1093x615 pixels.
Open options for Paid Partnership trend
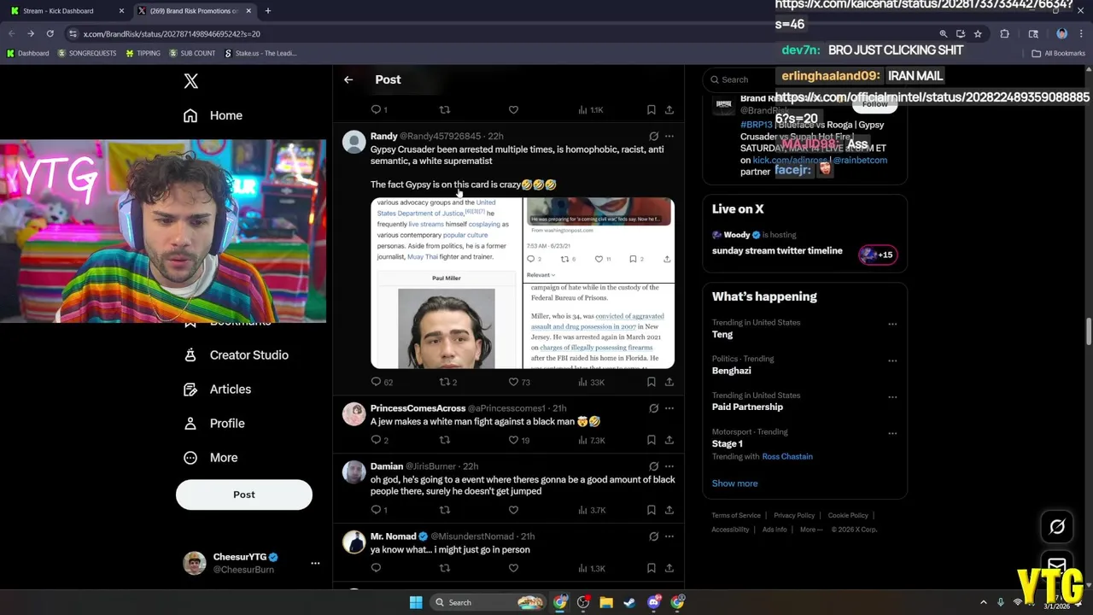[892, 397]
